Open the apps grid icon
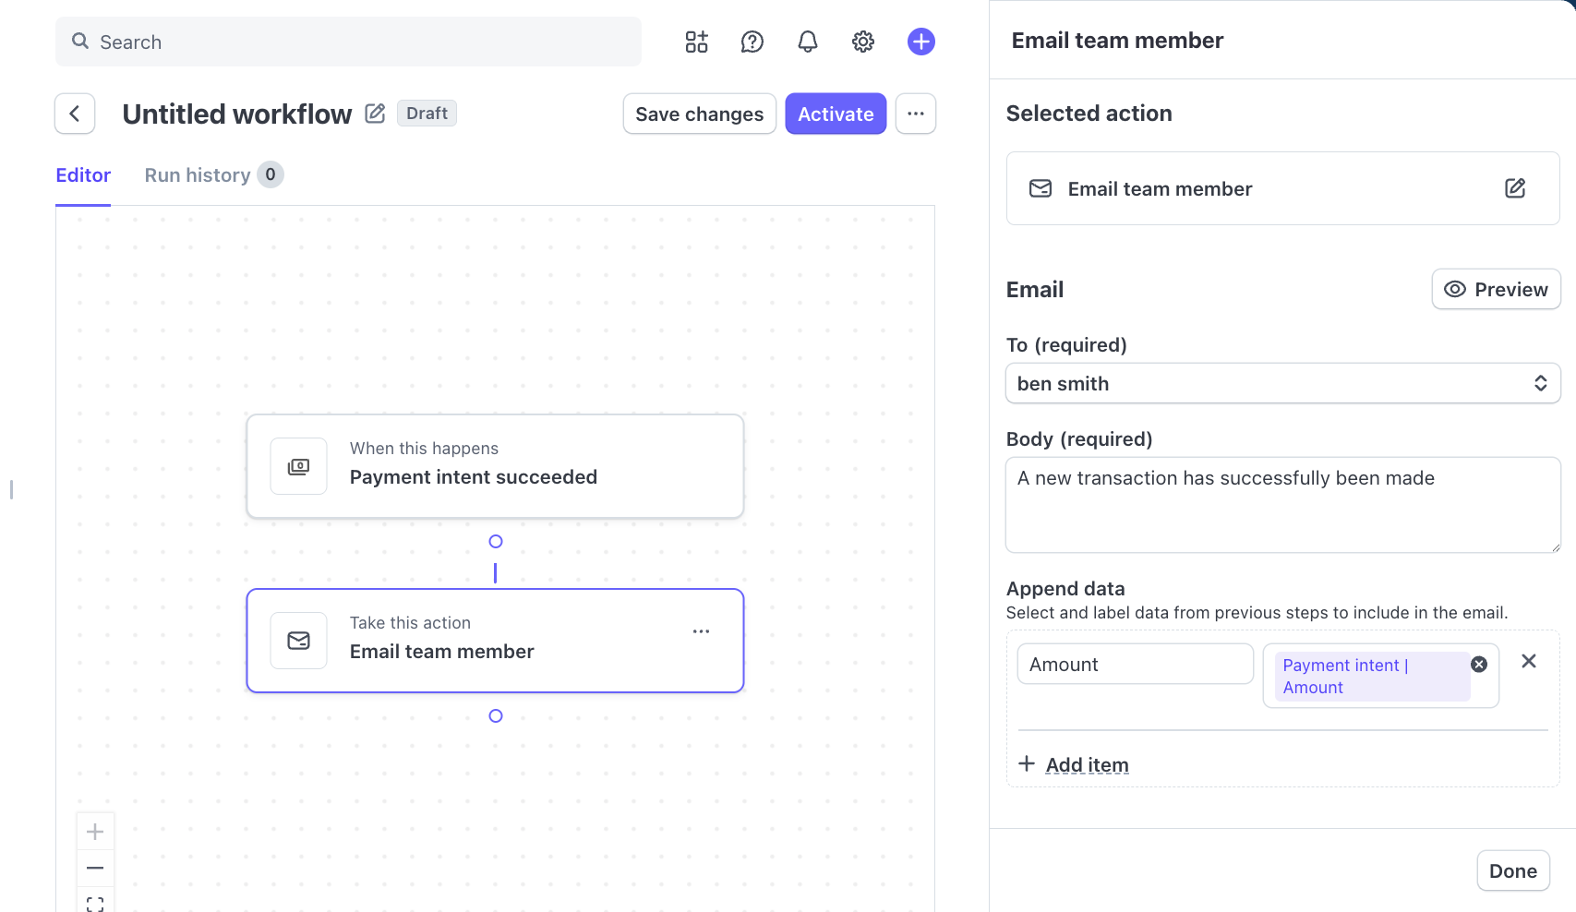This screenshot has height=912, width=1576. (696, 42)
